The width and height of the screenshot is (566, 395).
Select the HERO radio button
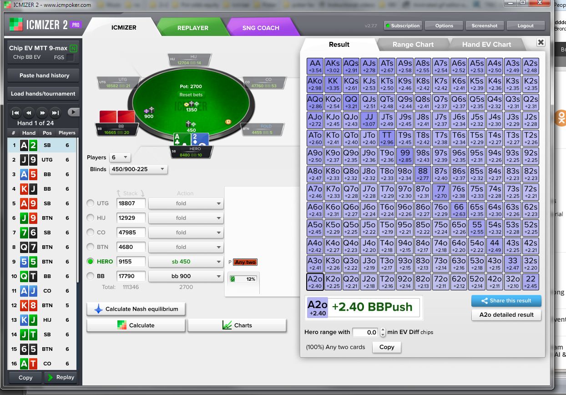tap(91, 262)
